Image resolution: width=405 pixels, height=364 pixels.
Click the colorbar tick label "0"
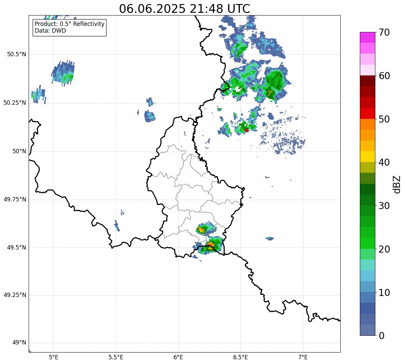point(381,336)
